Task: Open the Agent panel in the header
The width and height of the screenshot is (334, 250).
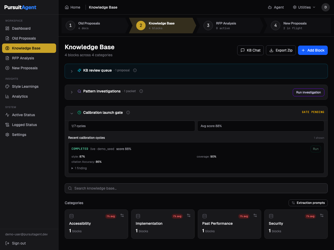Action: (276, 7)
